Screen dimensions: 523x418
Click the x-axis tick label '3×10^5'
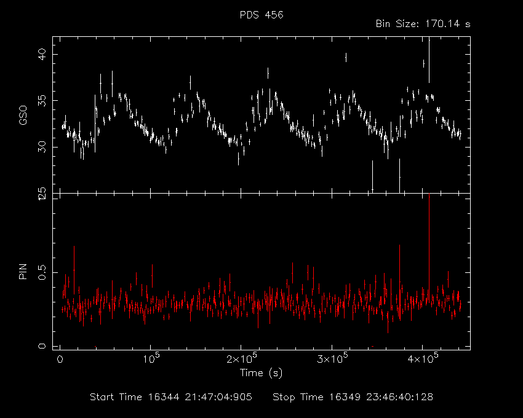click(x=332, y=359)
